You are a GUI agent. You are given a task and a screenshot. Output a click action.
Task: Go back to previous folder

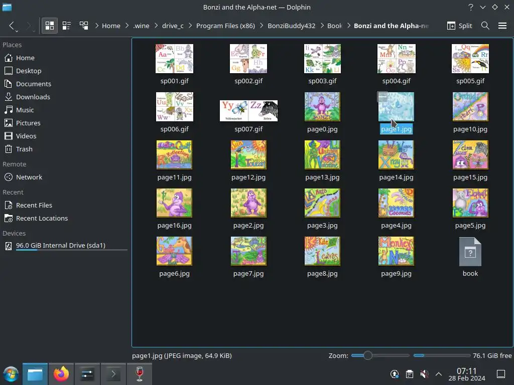pyautogui.click(x=12, y=26)
